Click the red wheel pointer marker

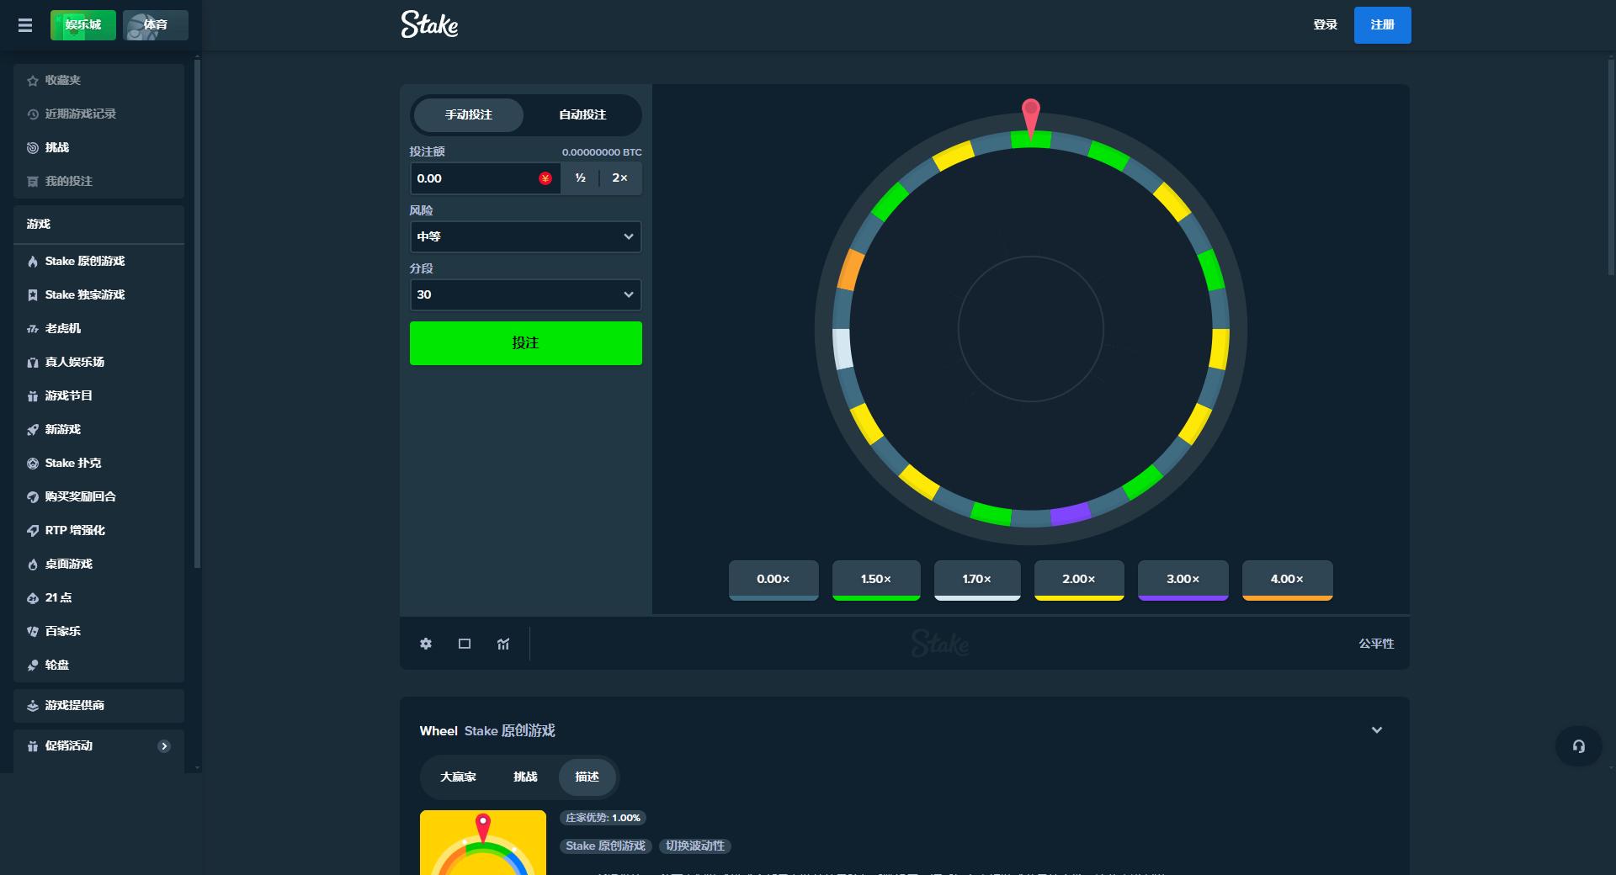(1031, 118)
